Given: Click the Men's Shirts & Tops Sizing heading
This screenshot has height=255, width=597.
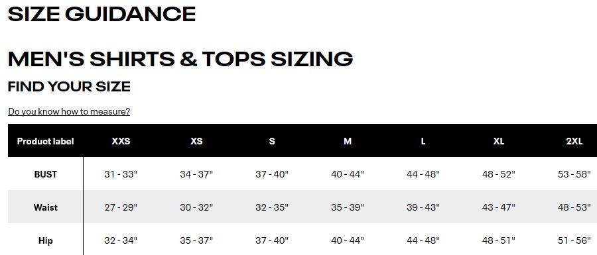Looking at the screenshot, I should (180, 59).
